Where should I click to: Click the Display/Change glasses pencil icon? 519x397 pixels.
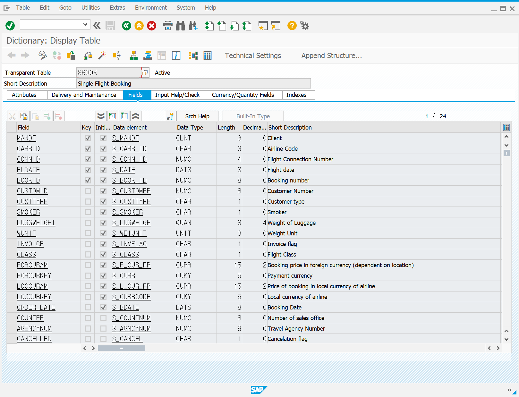tap(42, 55)
